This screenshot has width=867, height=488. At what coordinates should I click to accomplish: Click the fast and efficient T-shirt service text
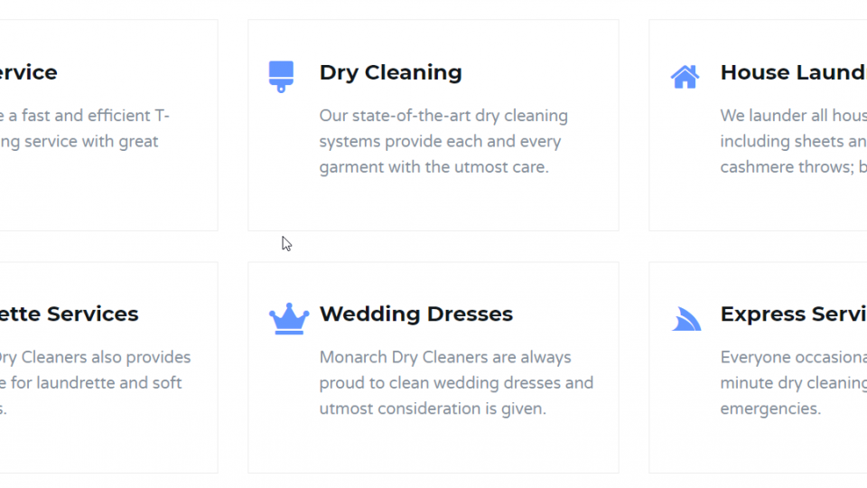85,128
